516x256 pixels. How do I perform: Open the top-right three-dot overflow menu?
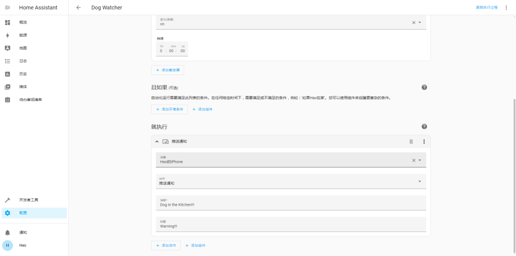[x=506, y=8]
